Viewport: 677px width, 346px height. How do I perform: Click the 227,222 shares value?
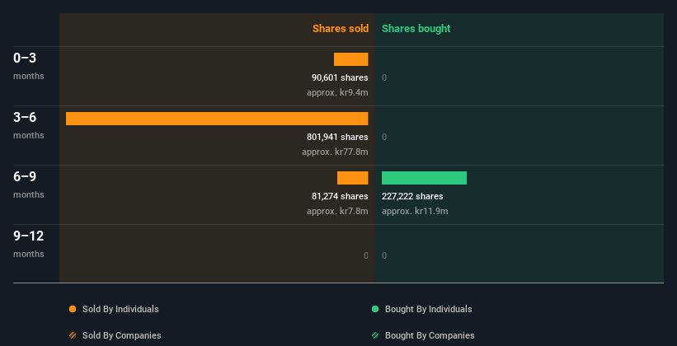point(412,196)
